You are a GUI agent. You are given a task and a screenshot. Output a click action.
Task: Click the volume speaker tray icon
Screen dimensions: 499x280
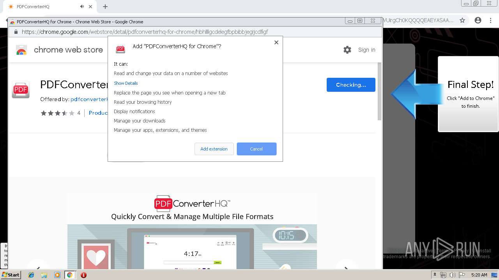click(452, 275)
